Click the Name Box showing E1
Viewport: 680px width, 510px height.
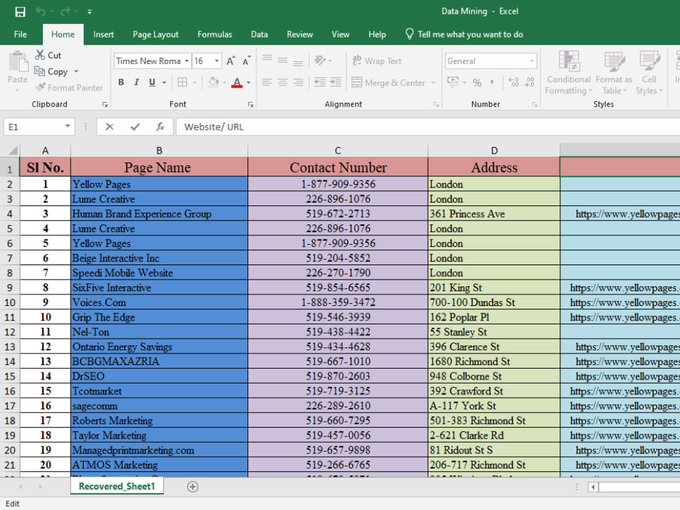tap(39, 126)
